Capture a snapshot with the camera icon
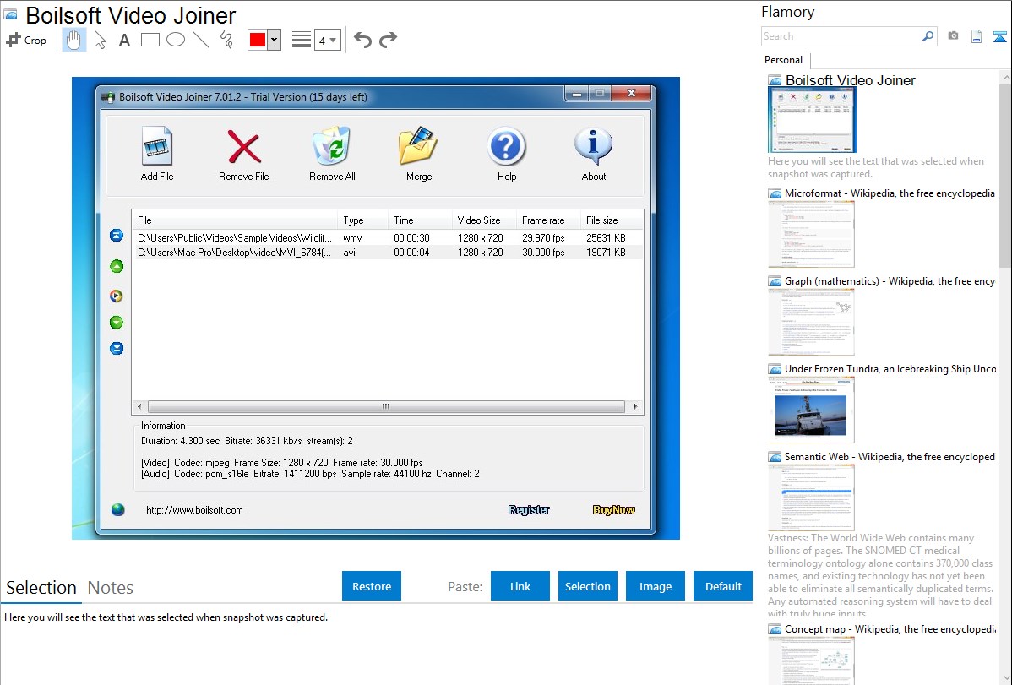Screen dimensions: 1012x685 pyautogui.click(x=953, y=36)
